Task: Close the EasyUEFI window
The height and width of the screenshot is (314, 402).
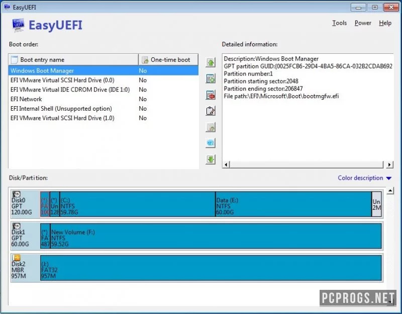Action: click(x=391, y=8)
